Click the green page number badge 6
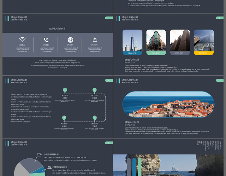 [x=109, y=80]
